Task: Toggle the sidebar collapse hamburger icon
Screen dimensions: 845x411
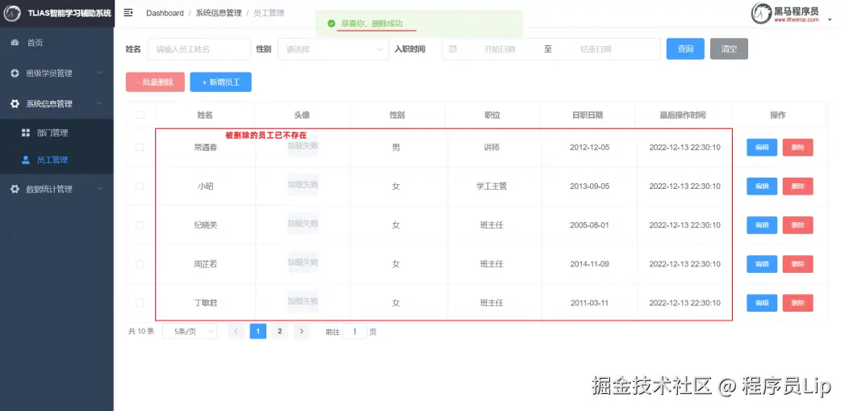Action: [x=128, y=12]
